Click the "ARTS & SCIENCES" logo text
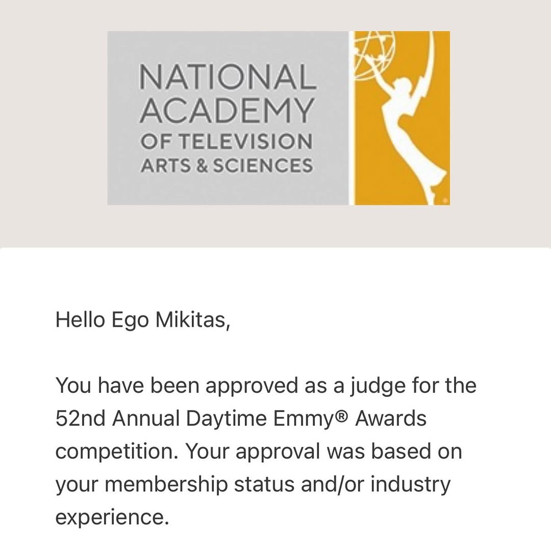The width and height of the screenshot is (551, 550). [227, 166]
